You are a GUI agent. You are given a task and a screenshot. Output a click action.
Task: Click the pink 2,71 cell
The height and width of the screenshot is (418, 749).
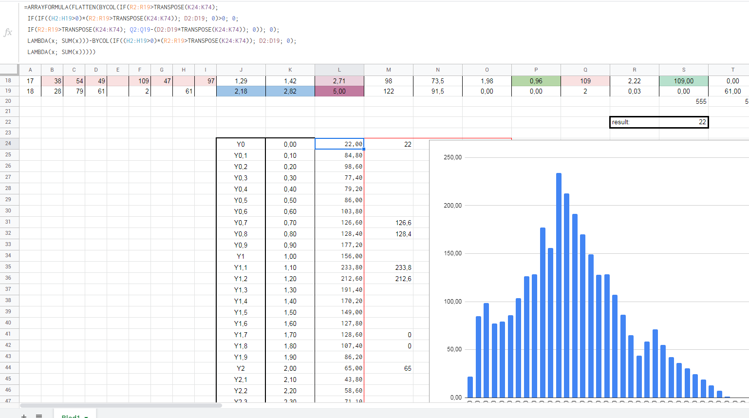[x=339, y=81]
